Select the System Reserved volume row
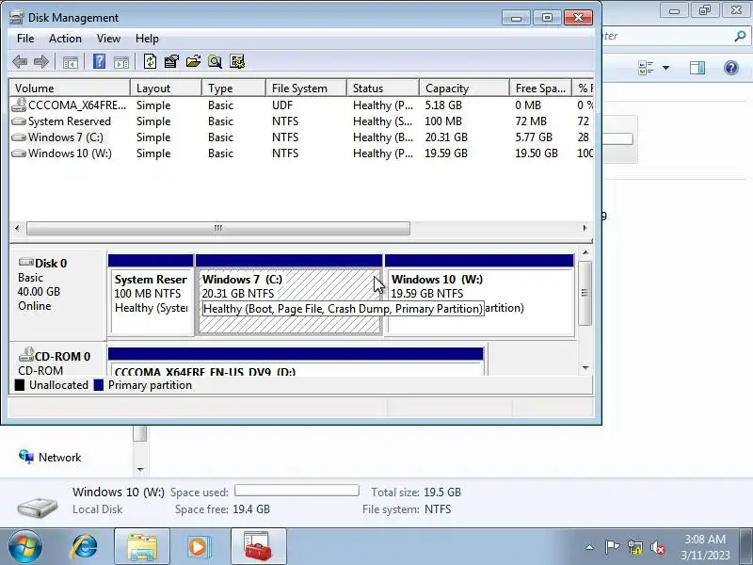753x565 pixels. pyautogui.click(x=301, y=121)
